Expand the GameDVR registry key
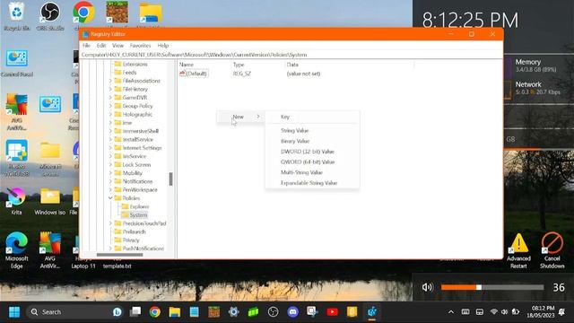The height and width of the screenshot is (323, 574). (110, 98)
